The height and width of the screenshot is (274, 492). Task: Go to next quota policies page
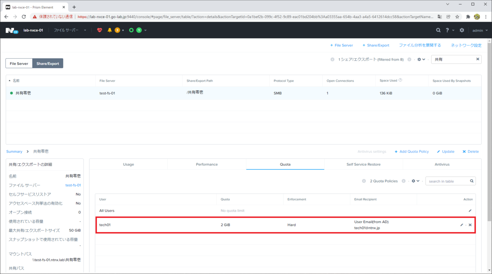point(403,181)
